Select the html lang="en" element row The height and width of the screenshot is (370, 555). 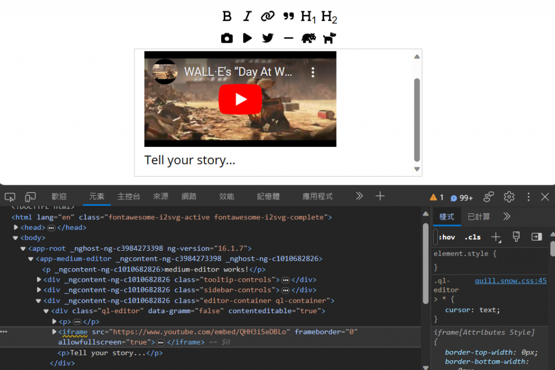click(171, 217)
